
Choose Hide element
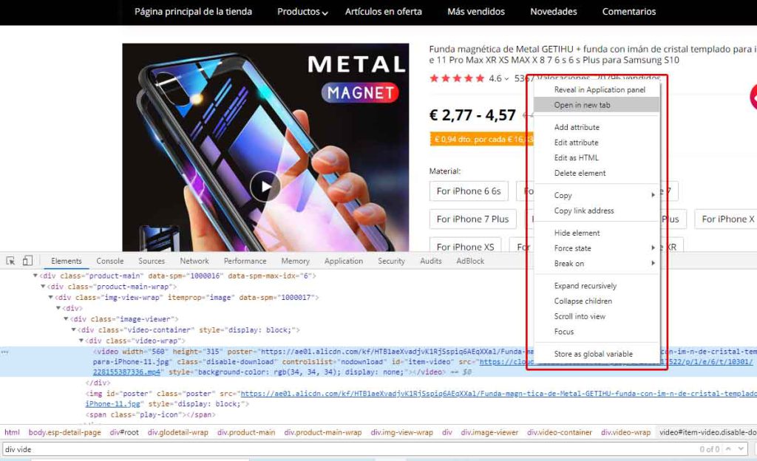point(597,233)
